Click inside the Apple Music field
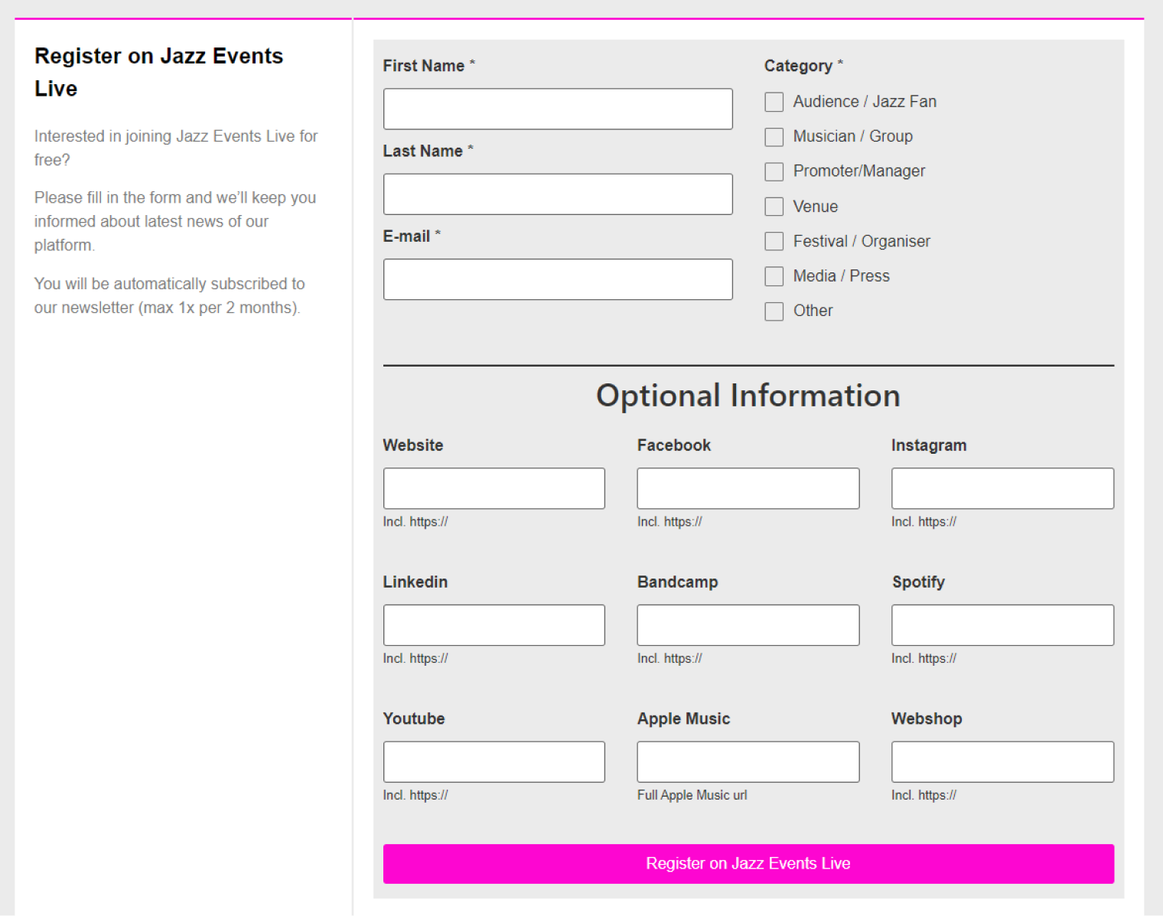The height and width of the screenshot is (916, 1163). [748, 761]
